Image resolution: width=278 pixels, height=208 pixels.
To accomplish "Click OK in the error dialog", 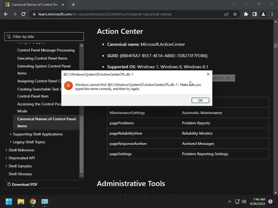I will [200, 100].
